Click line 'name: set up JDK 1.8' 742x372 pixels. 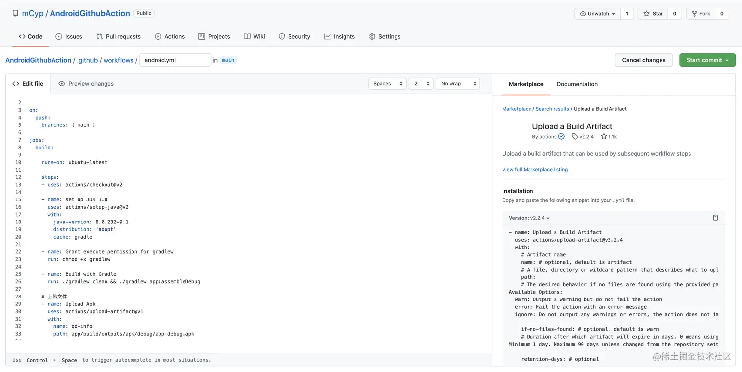74,199
